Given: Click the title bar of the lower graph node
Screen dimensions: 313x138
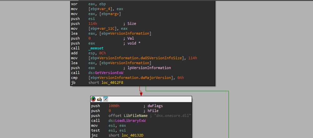Looking at the screenshot, I should click(x=150, y=99).
